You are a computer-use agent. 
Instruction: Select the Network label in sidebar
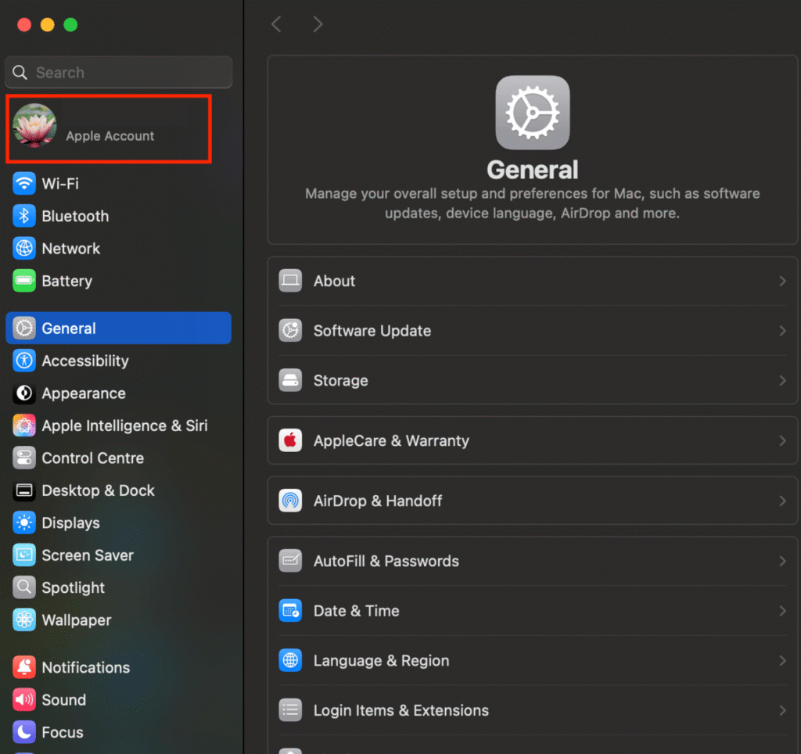point(71,249)
